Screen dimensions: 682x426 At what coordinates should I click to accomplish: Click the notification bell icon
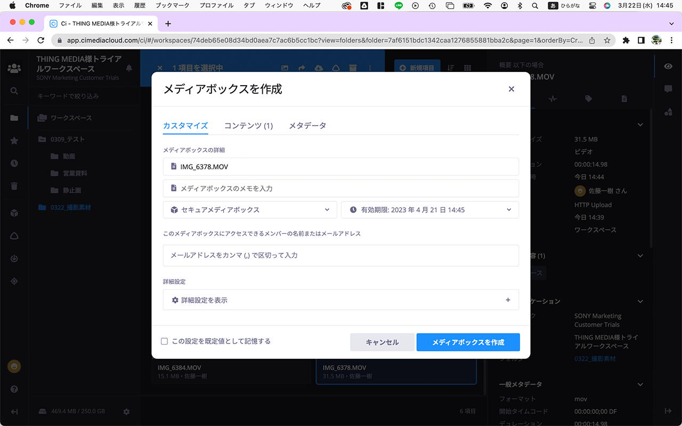(129, 68)
